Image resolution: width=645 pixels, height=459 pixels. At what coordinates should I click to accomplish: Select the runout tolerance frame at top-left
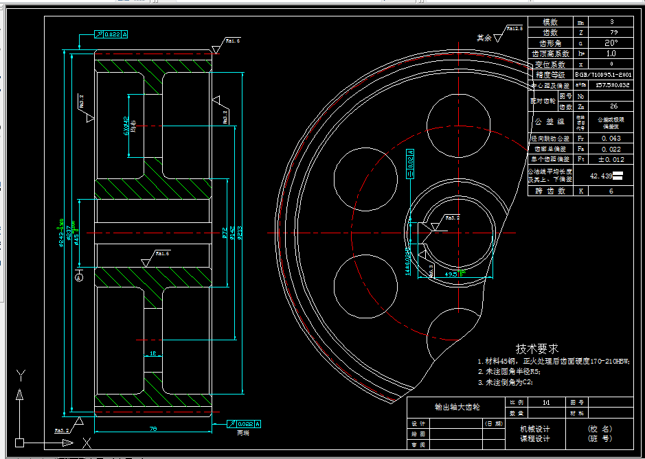(111, 34)
